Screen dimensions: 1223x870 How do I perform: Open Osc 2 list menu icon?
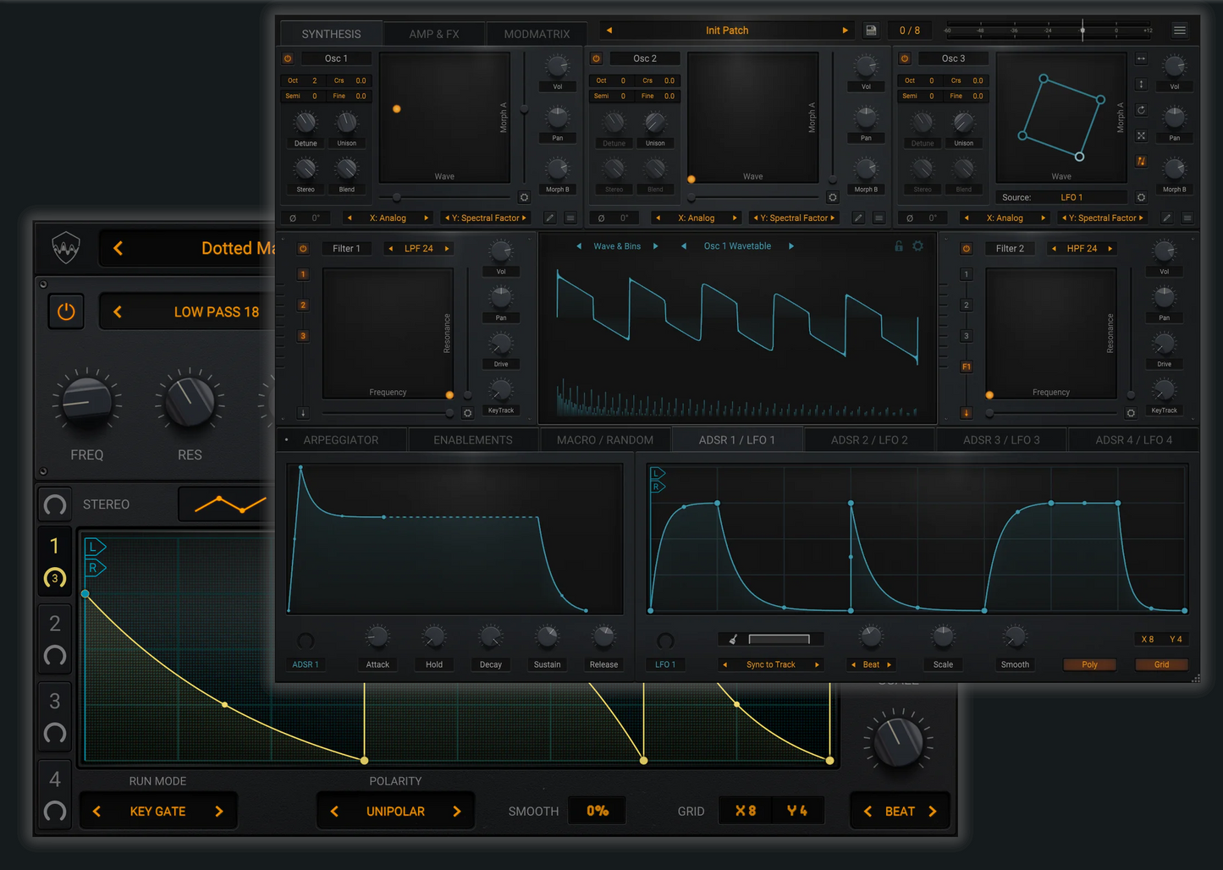point(879,217)
